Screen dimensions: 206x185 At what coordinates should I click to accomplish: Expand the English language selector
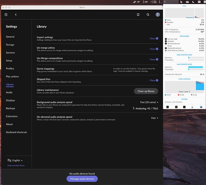click(x=15, y=160)
